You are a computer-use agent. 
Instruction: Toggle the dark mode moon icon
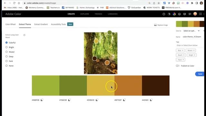click(x=169, y=14)
